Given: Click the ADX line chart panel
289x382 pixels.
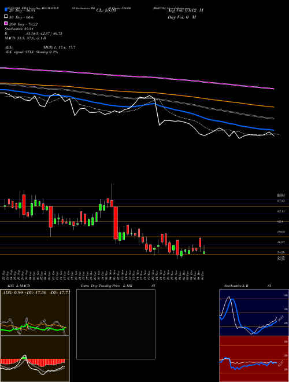Looking at the screenshot, I should (x=35, y=313).
